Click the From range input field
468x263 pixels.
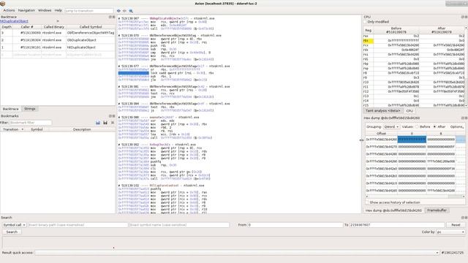pyautogui.click(x=295, y=225)
